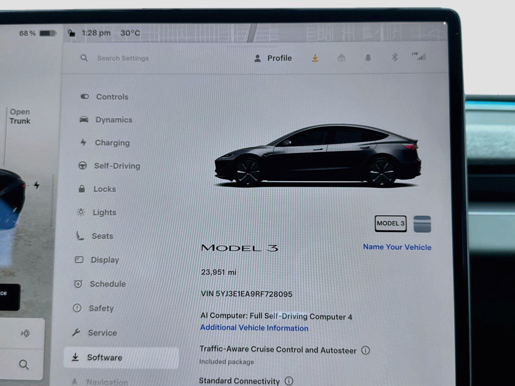This screenshot has width=515, height=386.
Task: Select the Software menu item
Action: tap(121, 357)
